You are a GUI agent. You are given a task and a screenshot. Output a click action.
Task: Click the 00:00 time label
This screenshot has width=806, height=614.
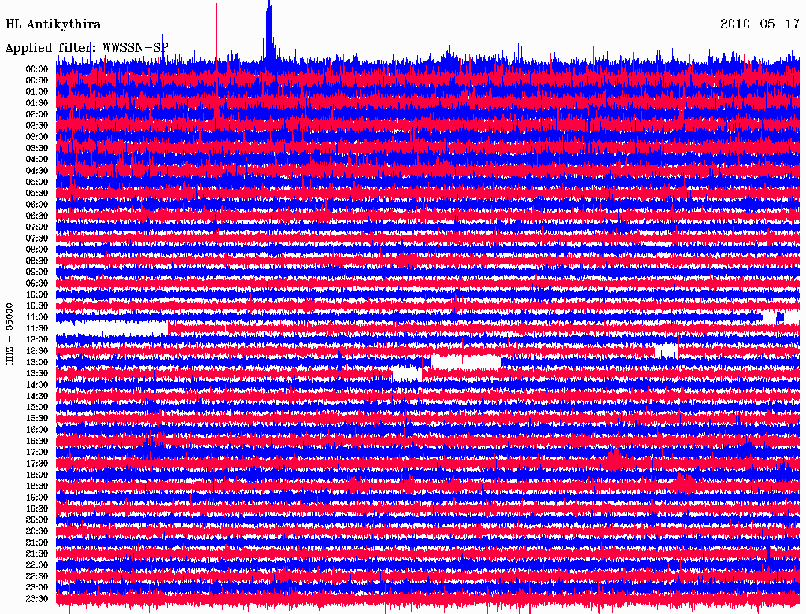pyautogui.click(x=37, y=69)
